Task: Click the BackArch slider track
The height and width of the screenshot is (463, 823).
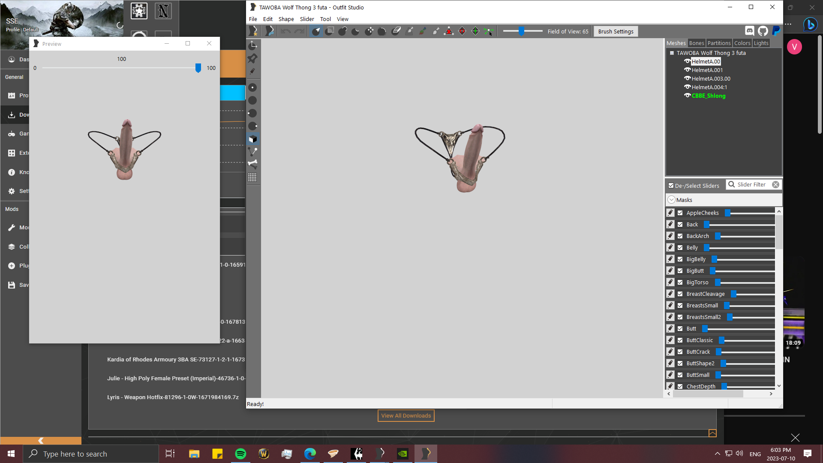Action: [745, 236]
